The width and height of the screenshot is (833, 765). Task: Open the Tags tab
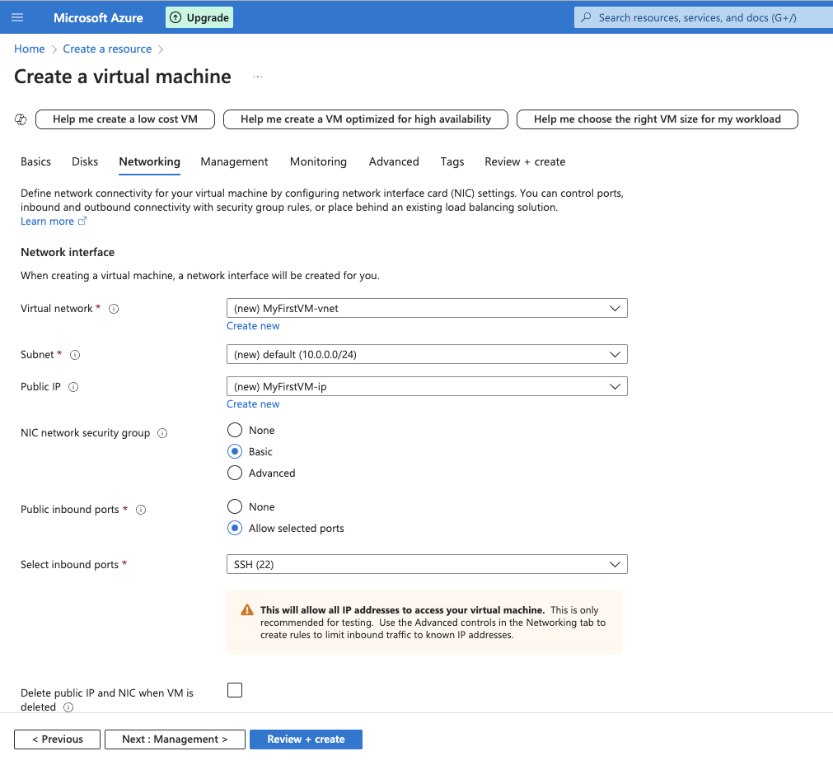(452, 161)
